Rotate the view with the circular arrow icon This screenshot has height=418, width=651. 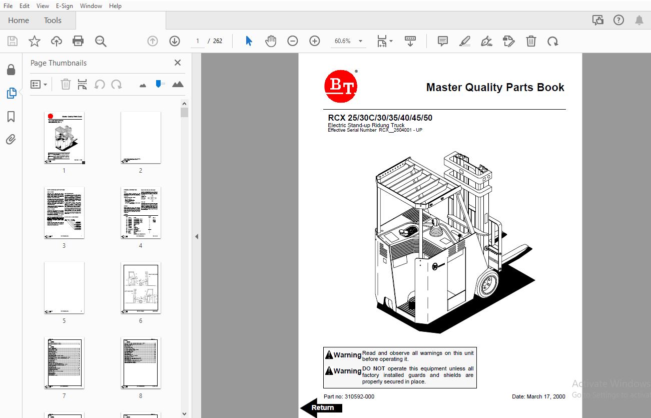(552, 41)
